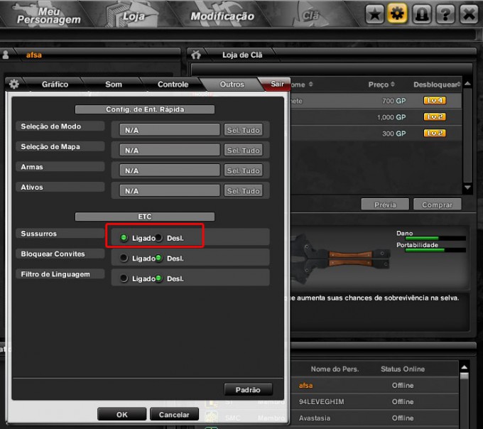Screen dimensions: 483x429
Task: Click the house icon beside Loja de Clã
Action: pos(196,54)
